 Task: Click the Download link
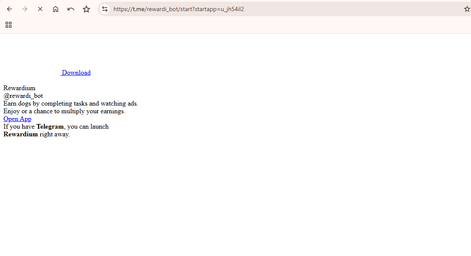point(76,73)
